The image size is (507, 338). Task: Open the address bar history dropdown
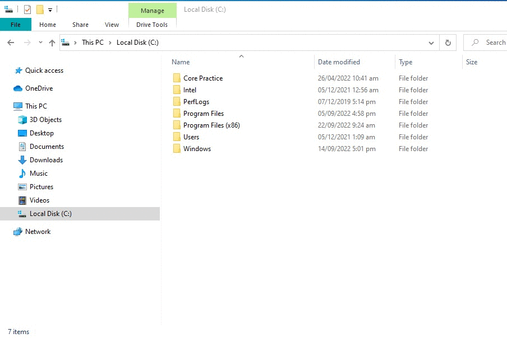coord(431,43)
